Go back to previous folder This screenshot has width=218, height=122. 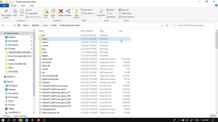pos(3,25)
